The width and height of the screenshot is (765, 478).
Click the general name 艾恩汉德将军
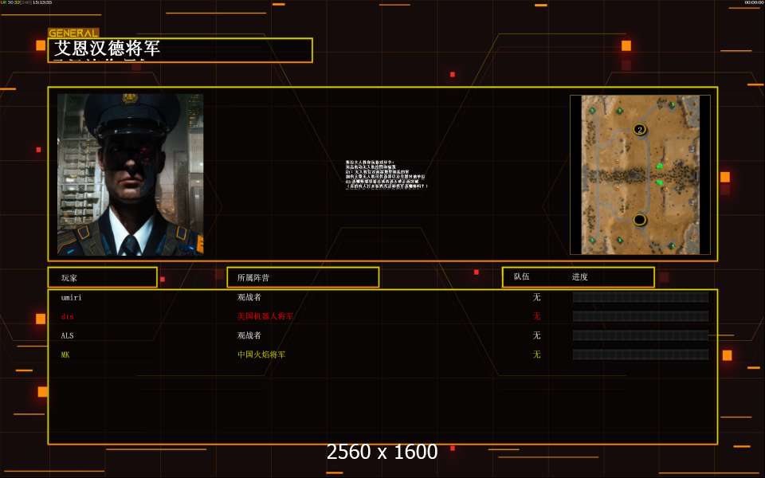[x=107, y=49]
